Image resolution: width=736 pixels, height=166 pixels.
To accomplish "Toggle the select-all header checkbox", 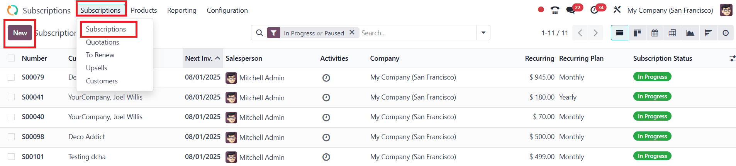I will click(11, 58).
